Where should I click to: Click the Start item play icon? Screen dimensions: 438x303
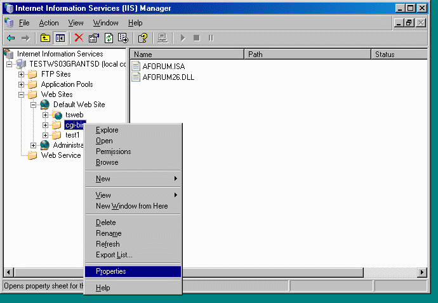[183, 38]
